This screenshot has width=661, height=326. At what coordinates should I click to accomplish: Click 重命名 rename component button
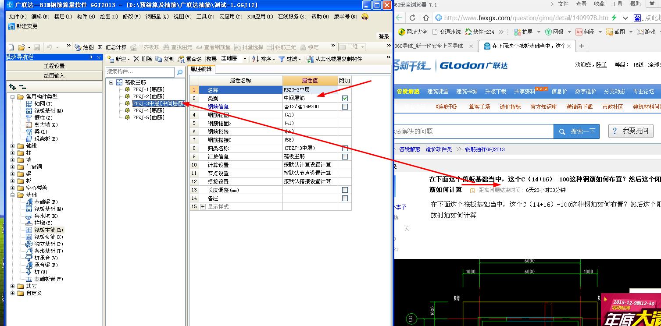(x=190, y=59)
